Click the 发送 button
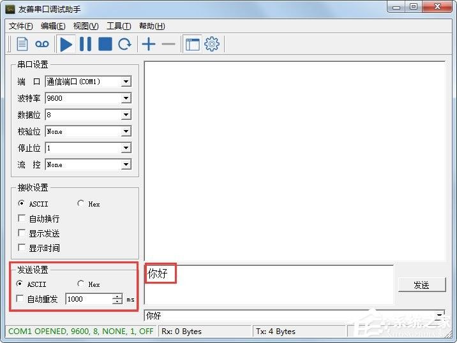This screenshot has height=343, width=457. pos(422,285)
